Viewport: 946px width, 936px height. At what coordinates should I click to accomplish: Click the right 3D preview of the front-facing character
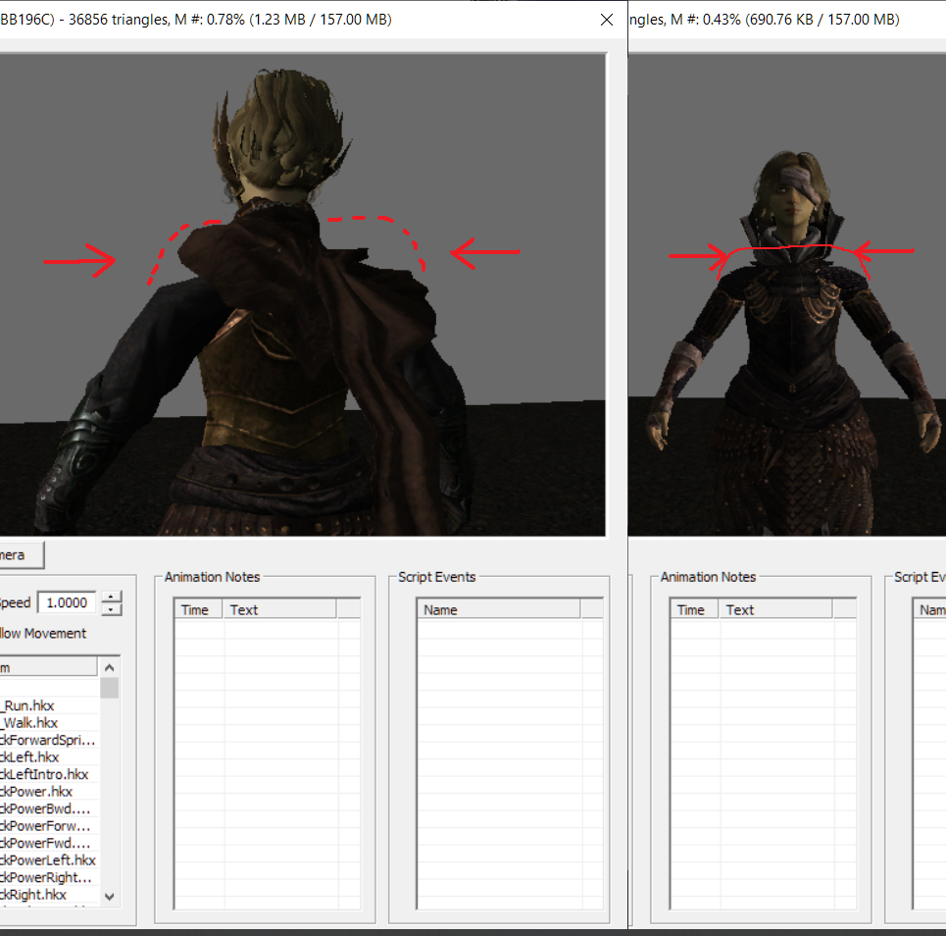click(x=787, y=294)
